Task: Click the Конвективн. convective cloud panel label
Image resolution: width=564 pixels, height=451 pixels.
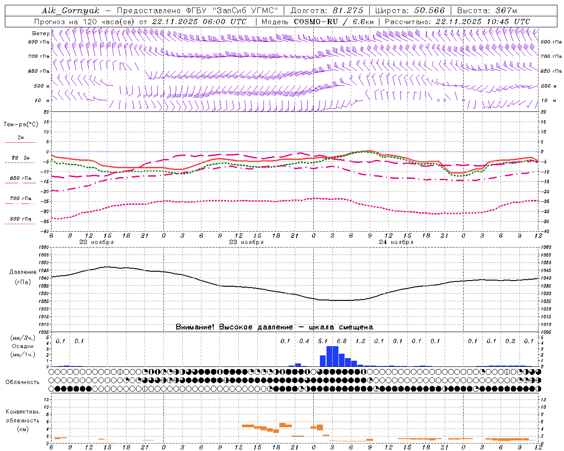Action: point(22,412)
